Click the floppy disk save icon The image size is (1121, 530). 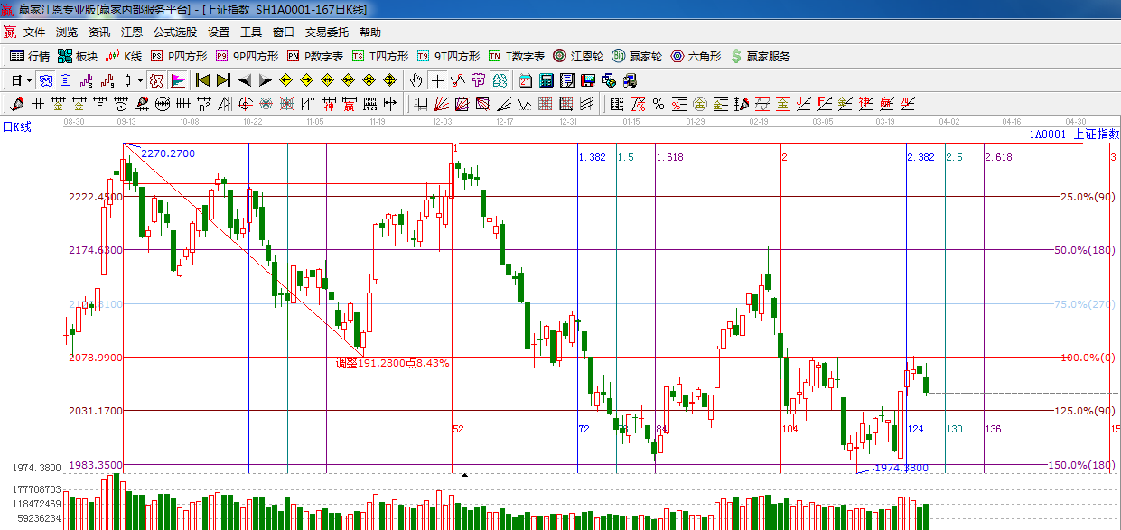[589, 80]
